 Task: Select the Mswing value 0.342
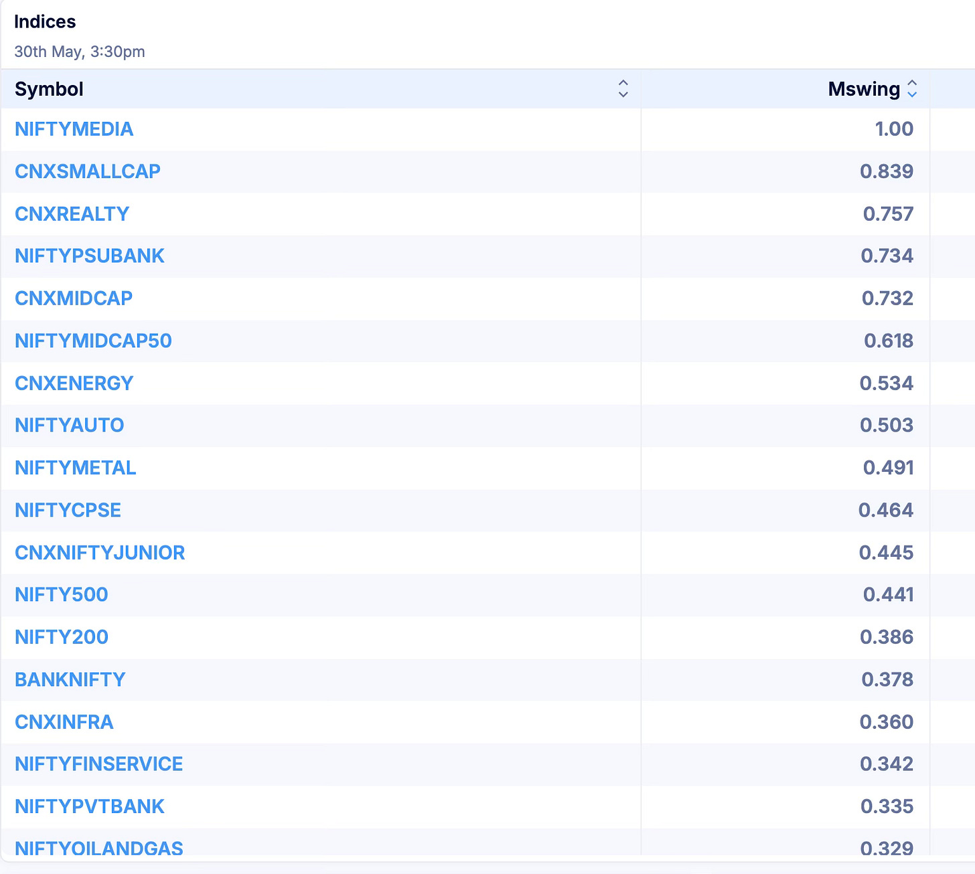pyautogui.click(x=887, y=764)
